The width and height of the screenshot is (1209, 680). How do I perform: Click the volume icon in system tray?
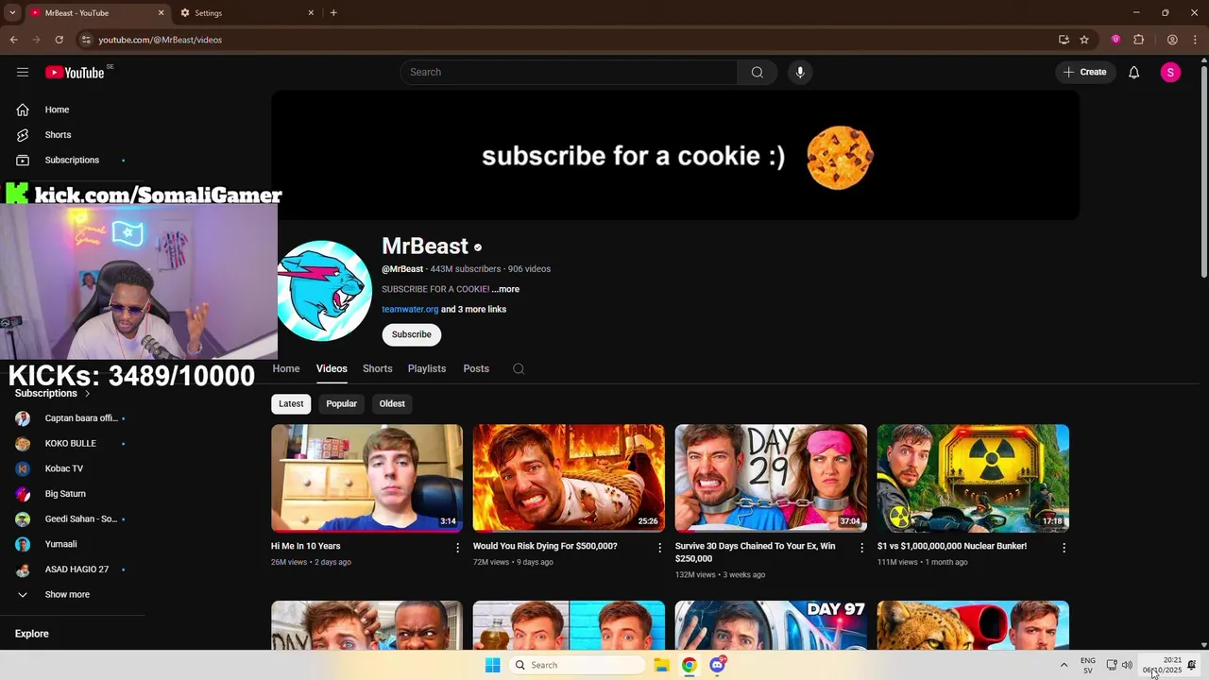coord(1127,665)
